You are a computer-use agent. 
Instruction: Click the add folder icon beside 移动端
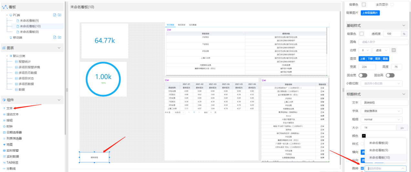tap(59, 37)
